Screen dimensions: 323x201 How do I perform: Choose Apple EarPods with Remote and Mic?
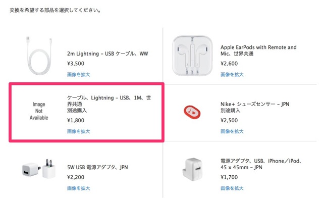[x=258, y=51]
